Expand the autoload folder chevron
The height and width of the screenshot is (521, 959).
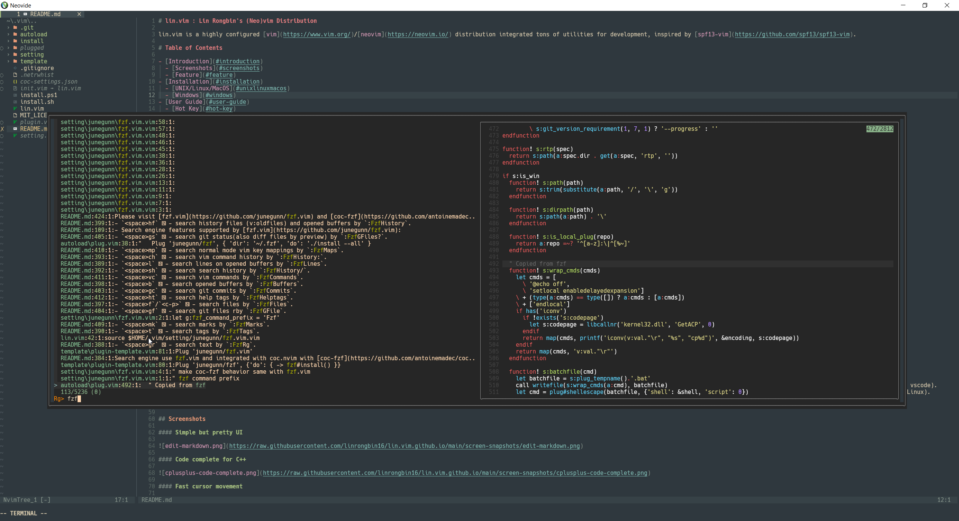point(8,34)
